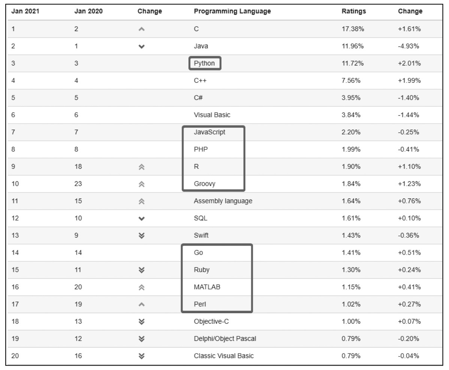Image resolution: width=449 pixels, height=370 pixels.
Task: Select the Python language name
Action: pyautogui.click(x=204, y=63)
